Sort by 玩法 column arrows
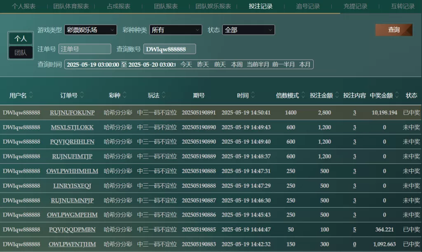The image size is (422, 252). click(x=164, y=95)
